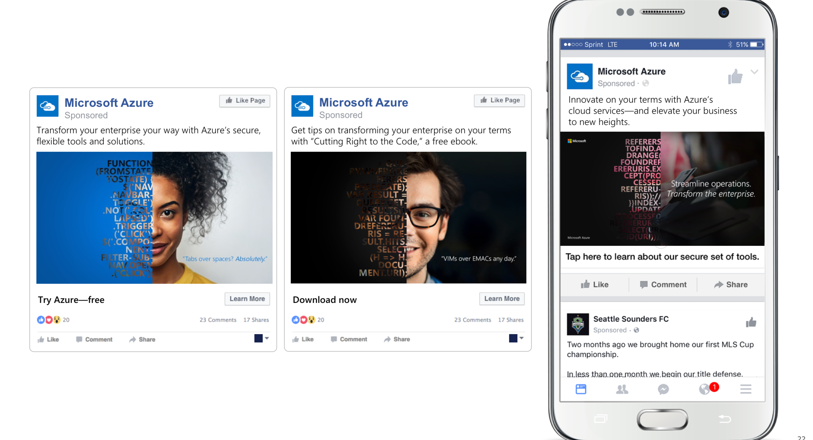Tap Comment on the phone Azure post
Viewport: 813px width, 440px height.
point(663,285)
